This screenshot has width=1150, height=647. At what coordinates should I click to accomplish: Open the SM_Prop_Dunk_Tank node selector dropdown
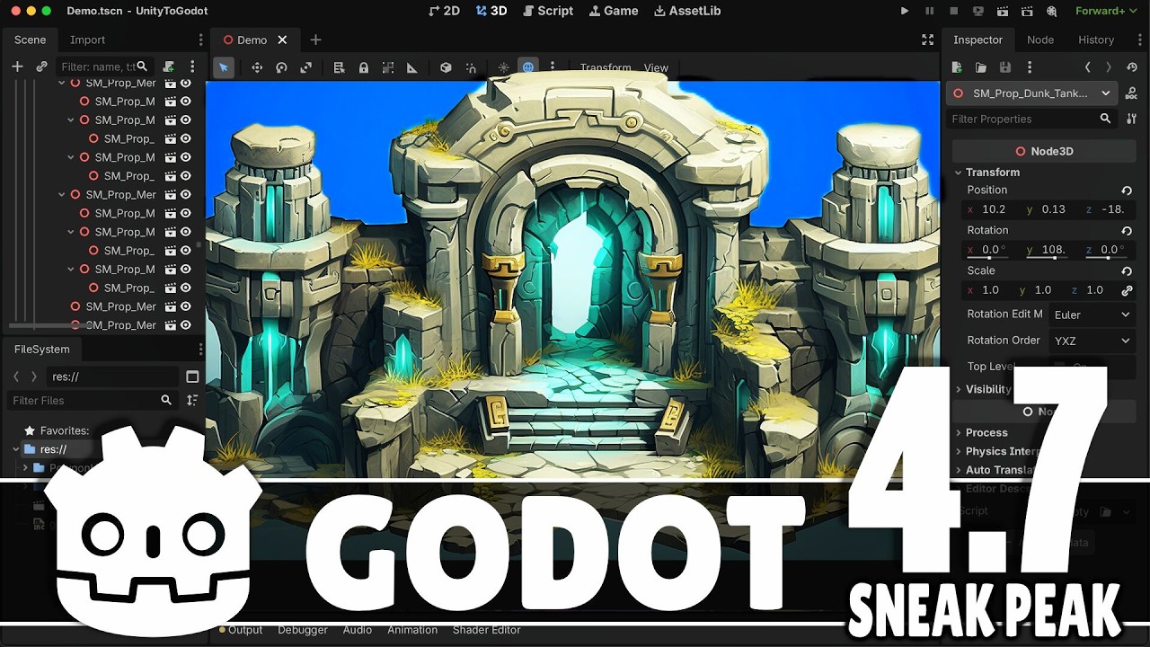pos(1031,93)
